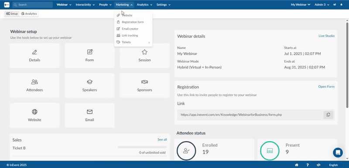The image size is (349, 168).
Task: Click the megaphone announcements icon
Action: [335, 5]
